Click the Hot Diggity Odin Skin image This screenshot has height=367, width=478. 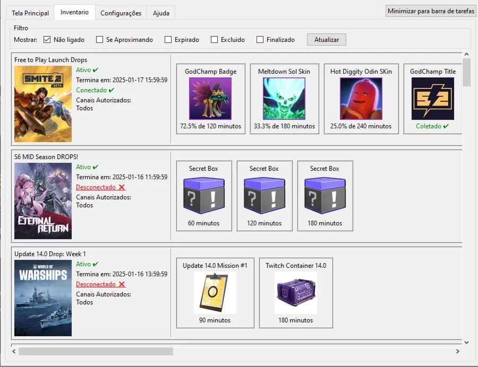coord(361,99)
